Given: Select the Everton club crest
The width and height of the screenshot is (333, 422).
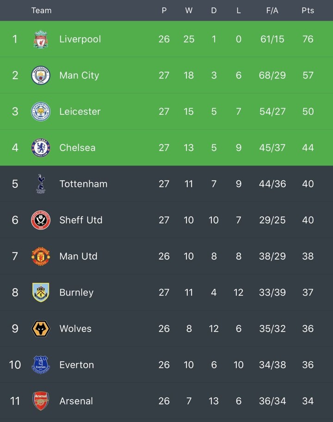Looking at the screenshot, I should pos(41,365).
